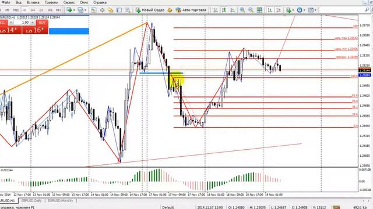
Task: Expand the indicators dropdown arrow
Action: point(293,10)
